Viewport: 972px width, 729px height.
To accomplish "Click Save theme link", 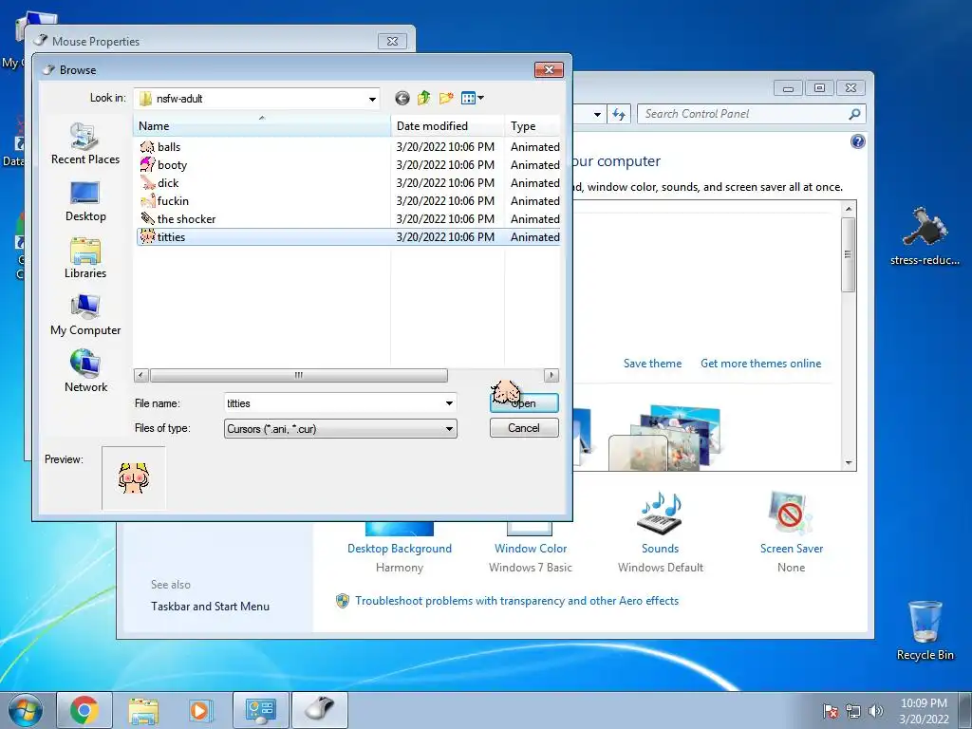I will [x=652, y=364].
